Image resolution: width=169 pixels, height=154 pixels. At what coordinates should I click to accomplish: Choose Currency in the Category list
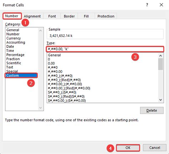tap(14, 38)
